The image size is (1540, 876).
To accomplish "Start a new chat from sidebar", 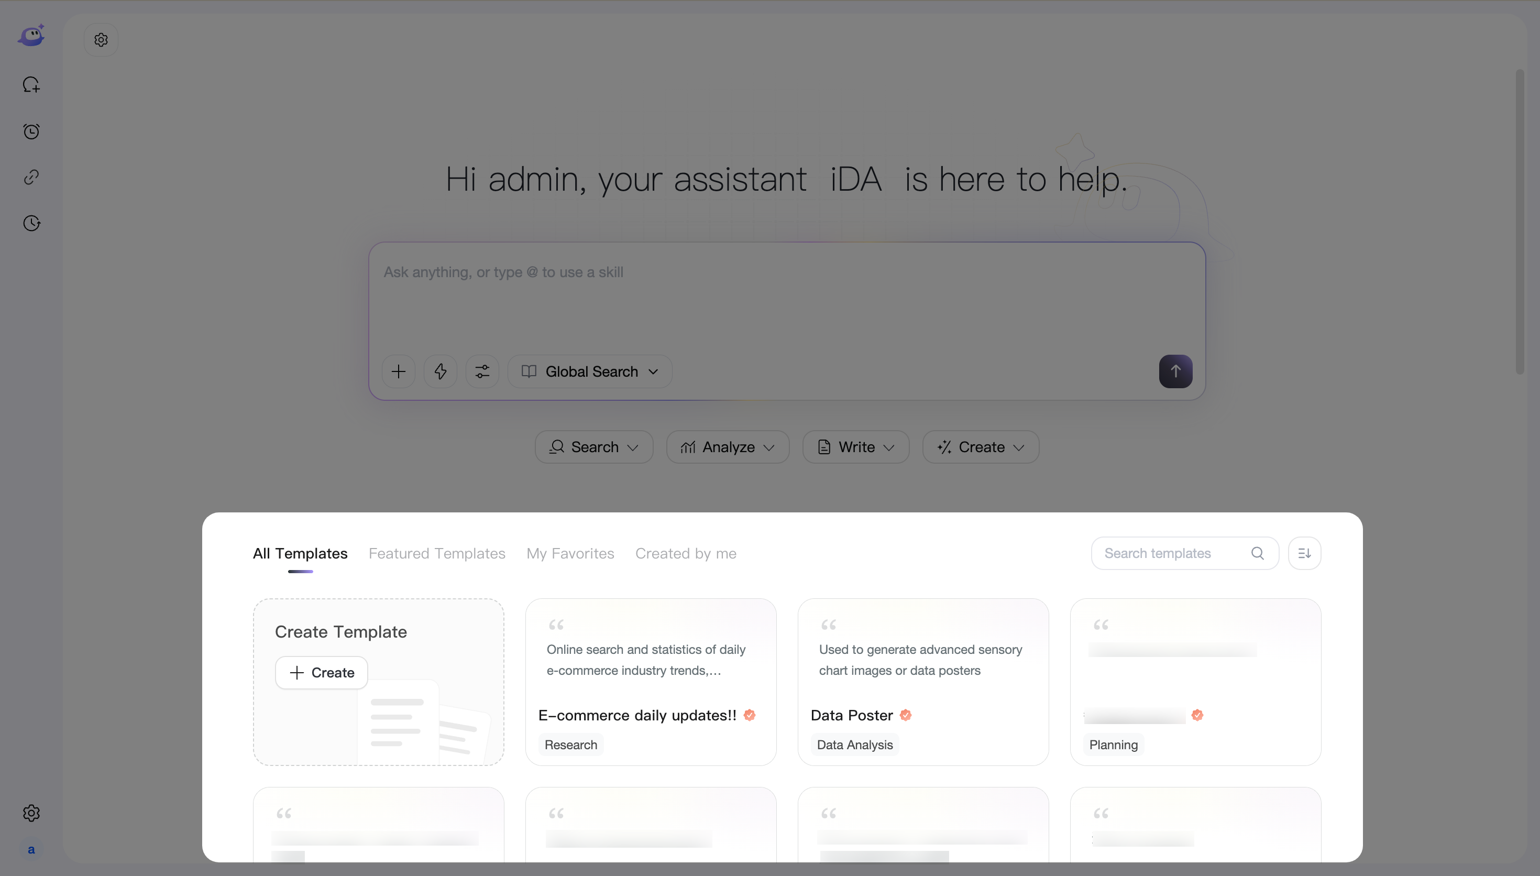I will (x=31, y=84).
